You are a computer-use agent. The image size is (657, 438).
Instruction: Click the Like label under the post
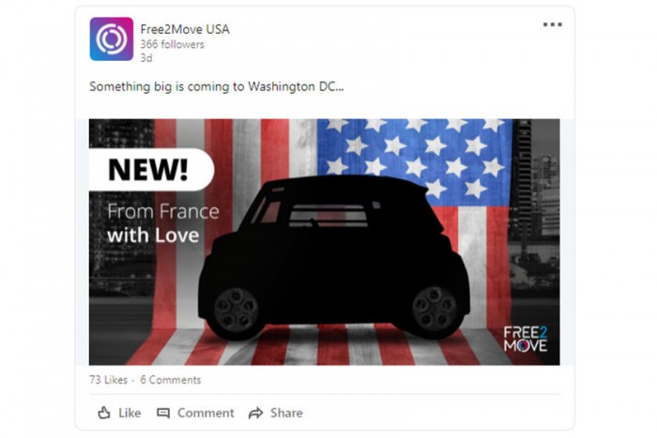130,413
